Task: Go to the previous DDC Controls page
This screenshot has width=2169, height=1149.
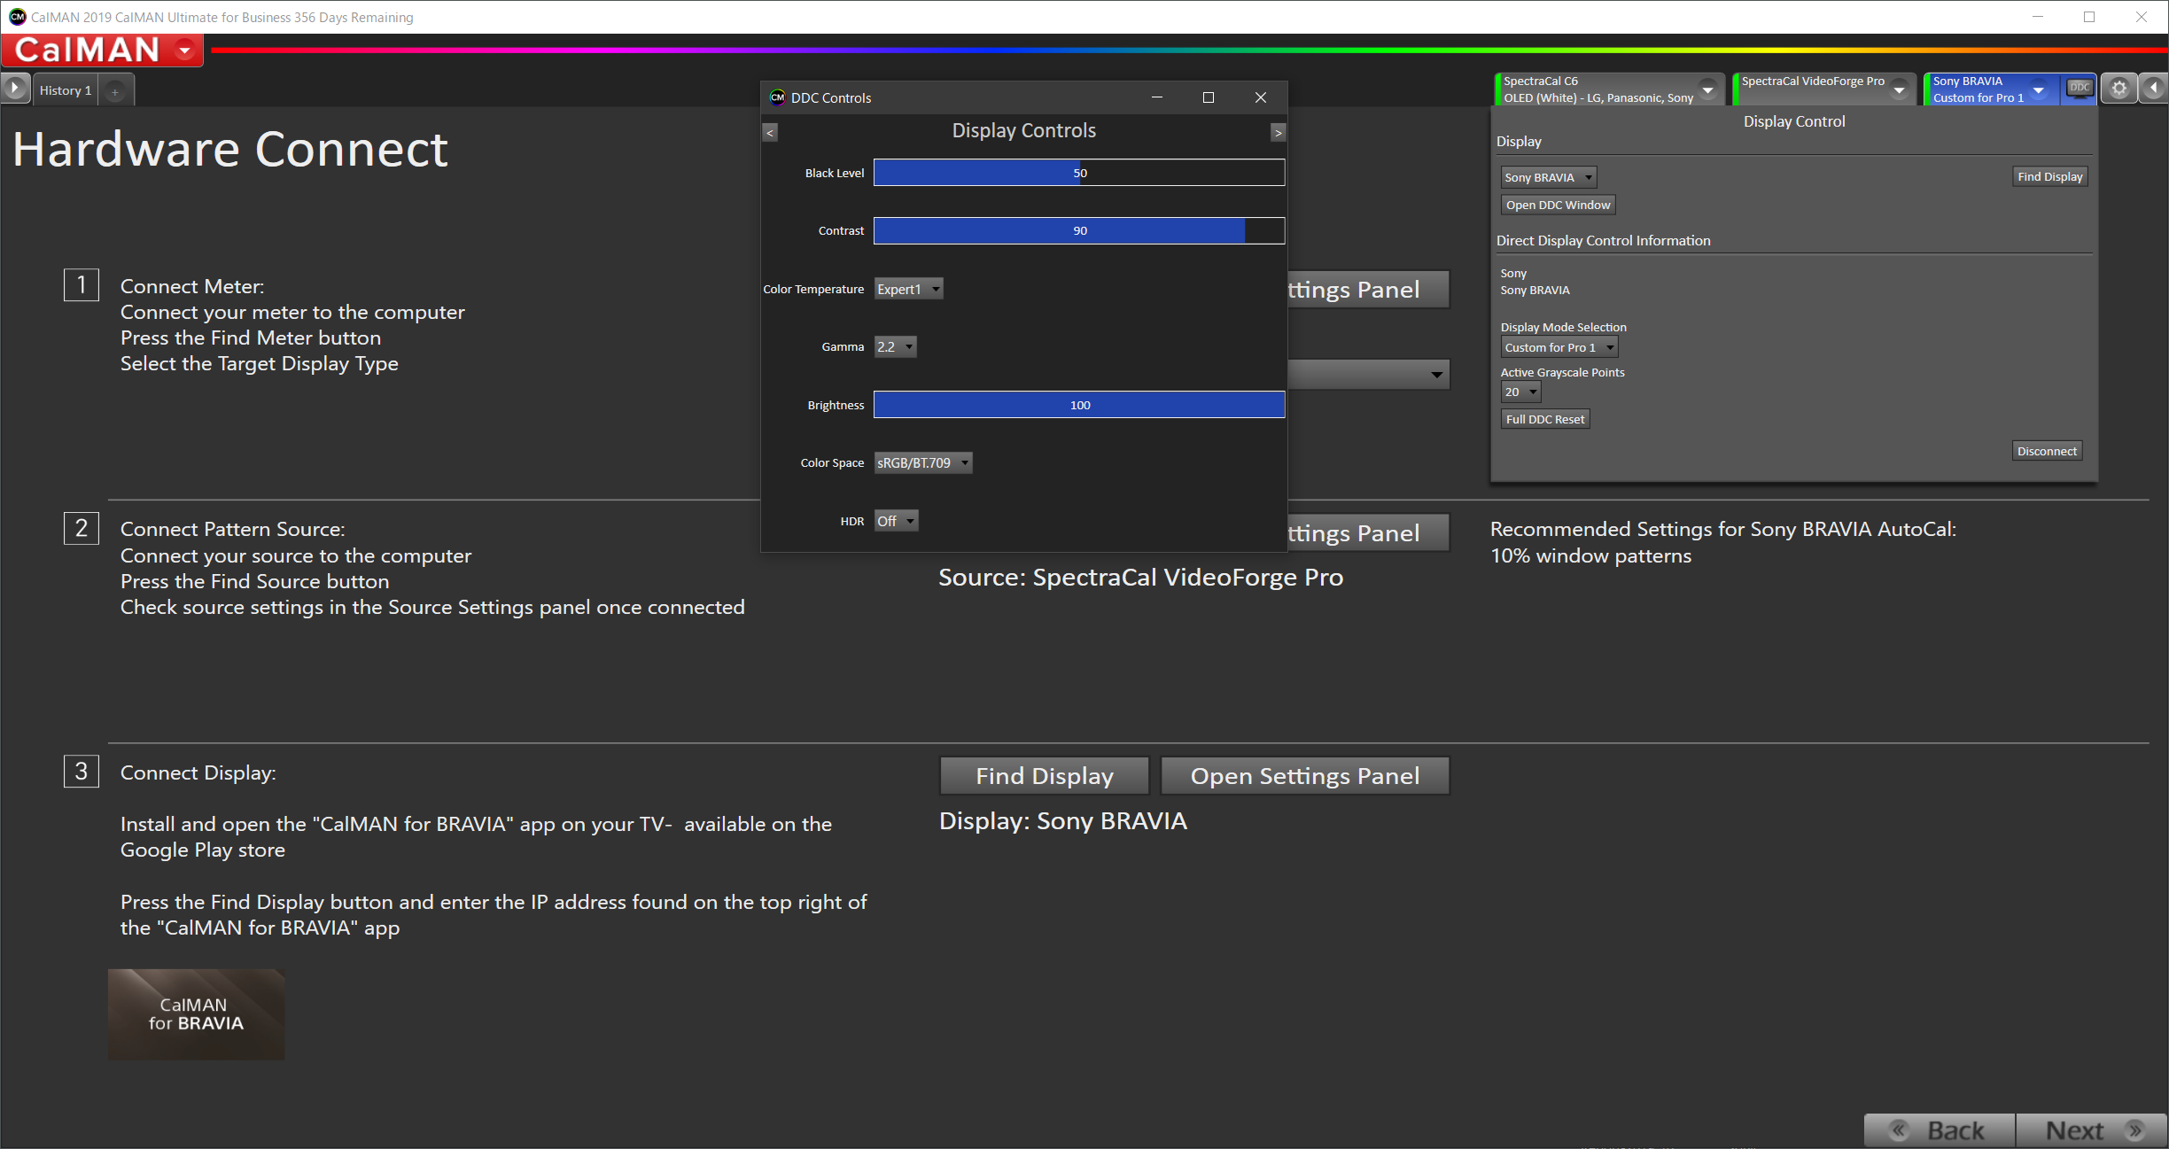Action: click(x=770, y=132)
